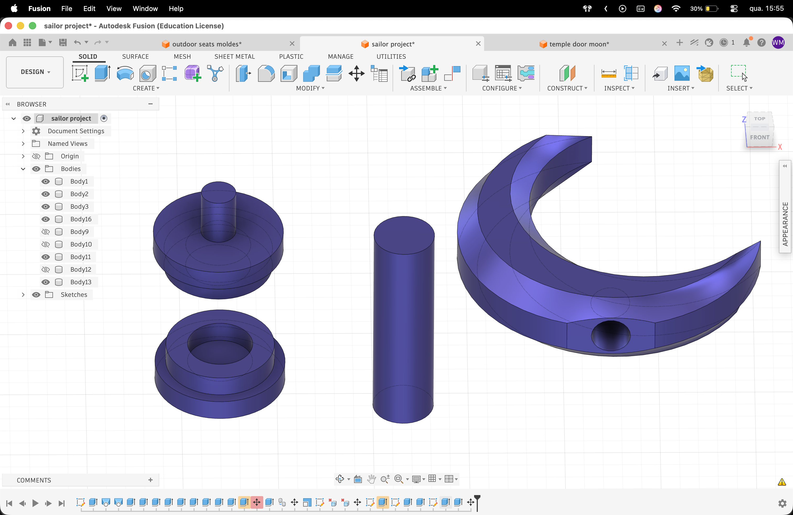Play the timeline
Screen dimensions: 793x515
tap(35, 503)
